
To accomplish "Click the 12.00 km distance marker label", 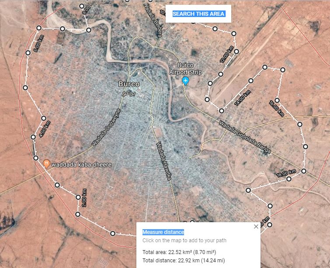I will [x=227, y=54].
